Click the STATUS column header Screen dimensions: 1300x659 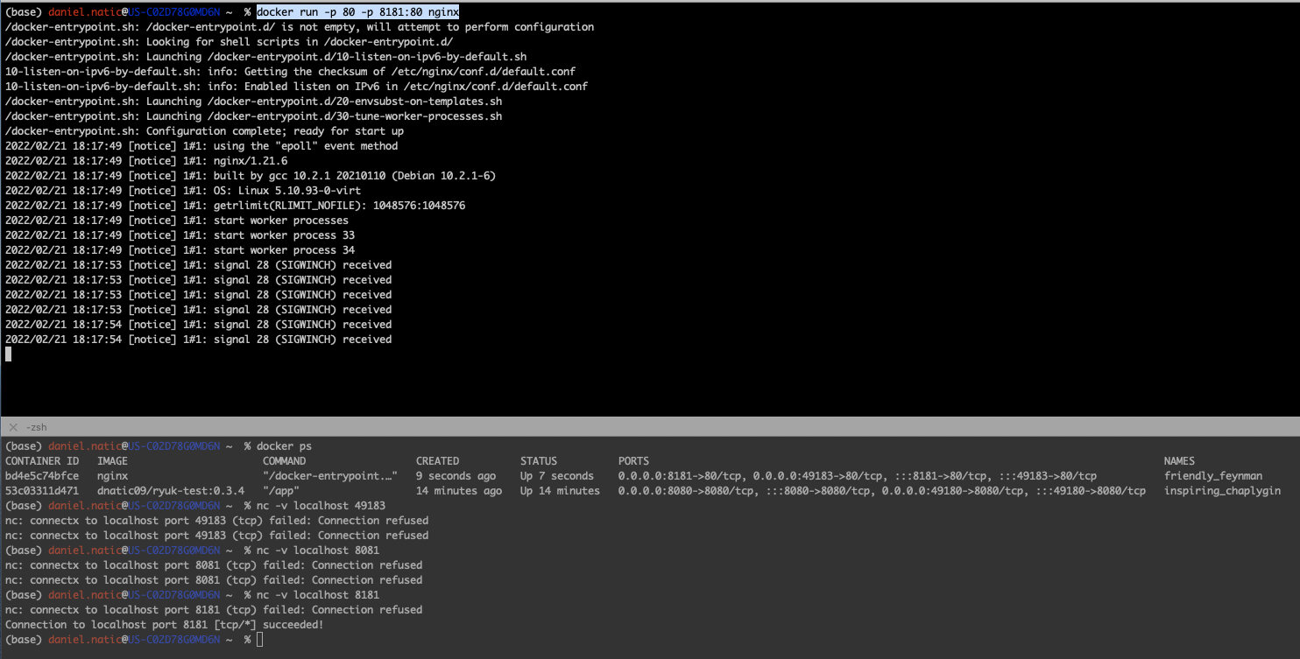pos(538,460)
